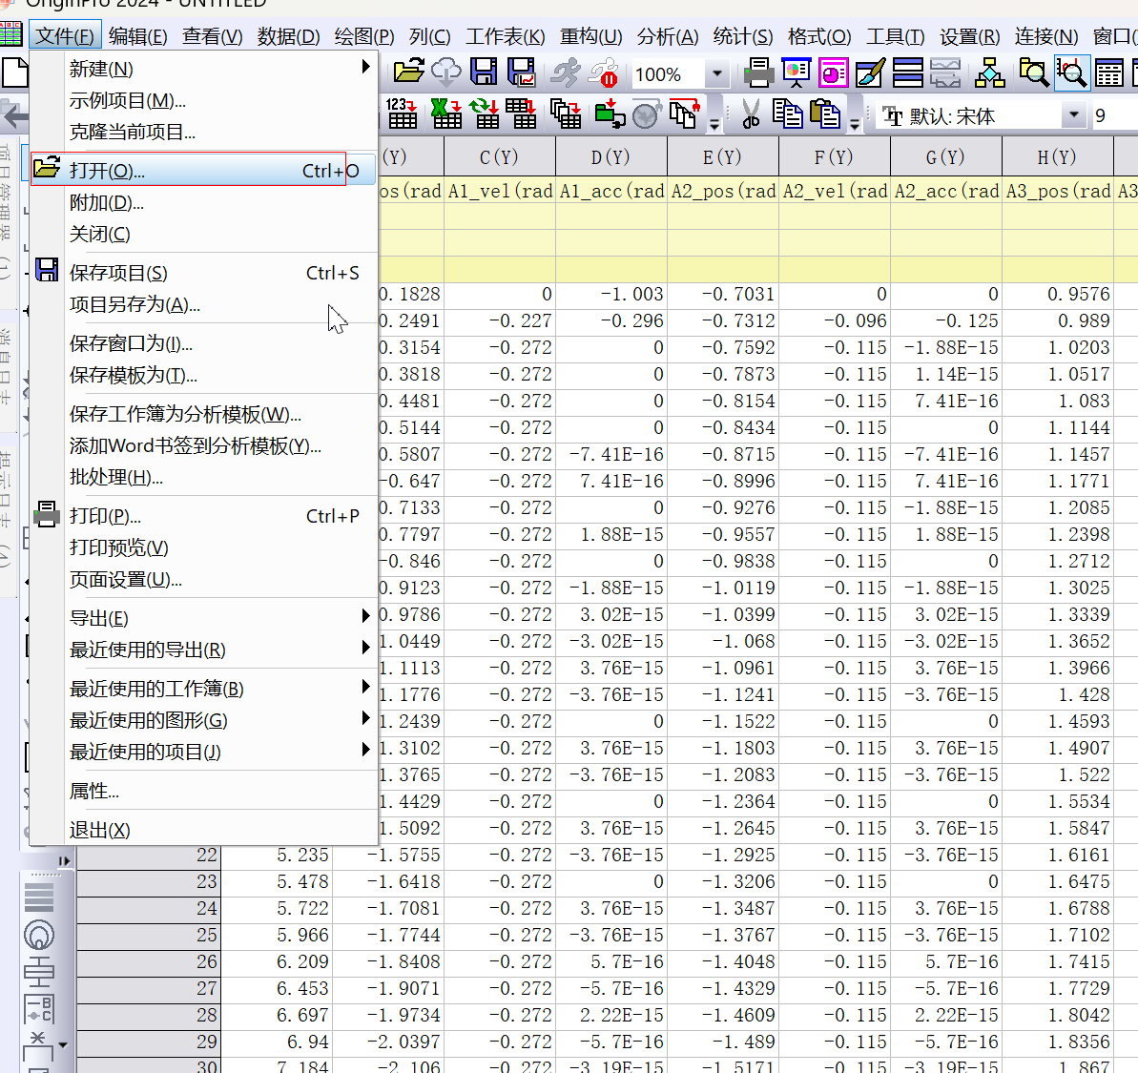Open the 绘图(P) menu

[x=364, y=35]
